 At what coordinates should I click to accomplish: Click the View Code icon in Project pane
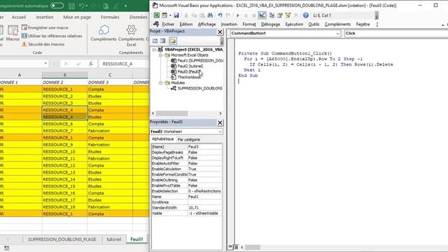(x=155, y=41)
